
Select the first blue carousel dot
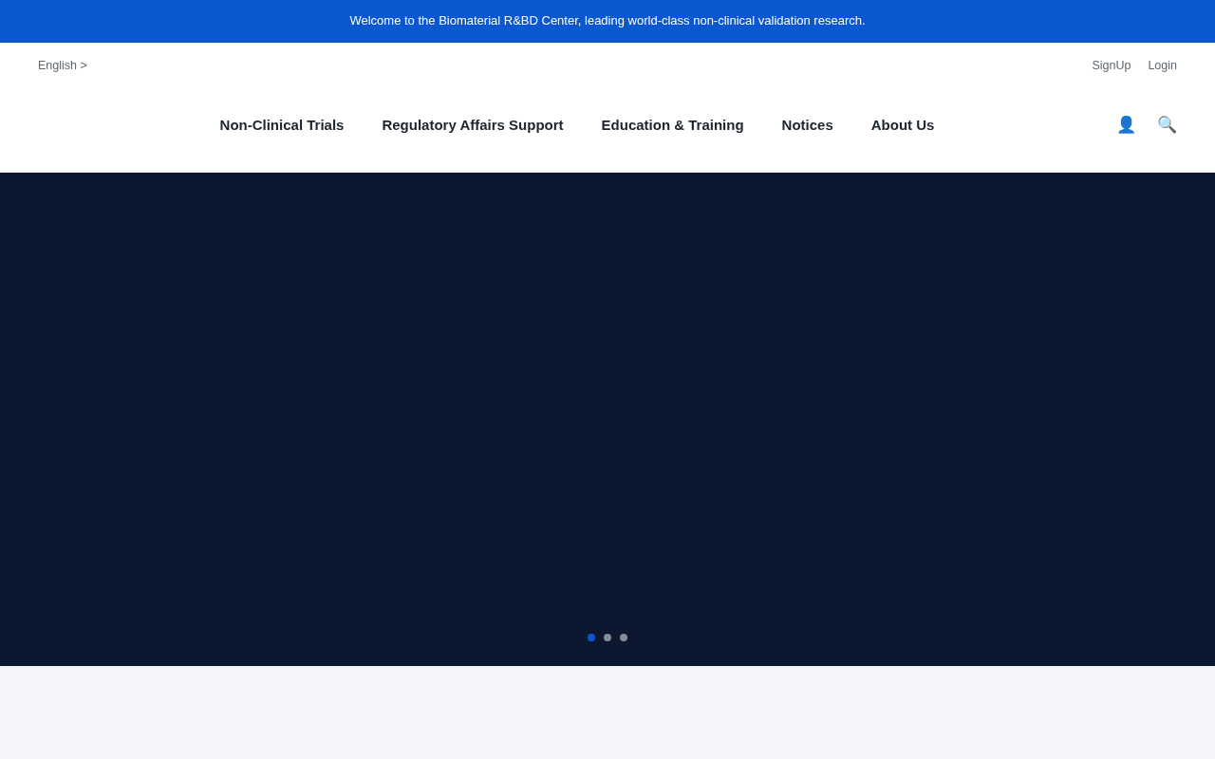click(591, 638)
